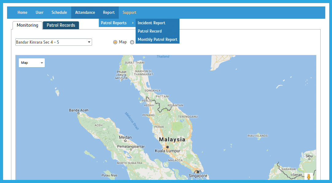Screen dimensions: 332x183
Task: Click the Serian city marker
Action: [291, 175]
